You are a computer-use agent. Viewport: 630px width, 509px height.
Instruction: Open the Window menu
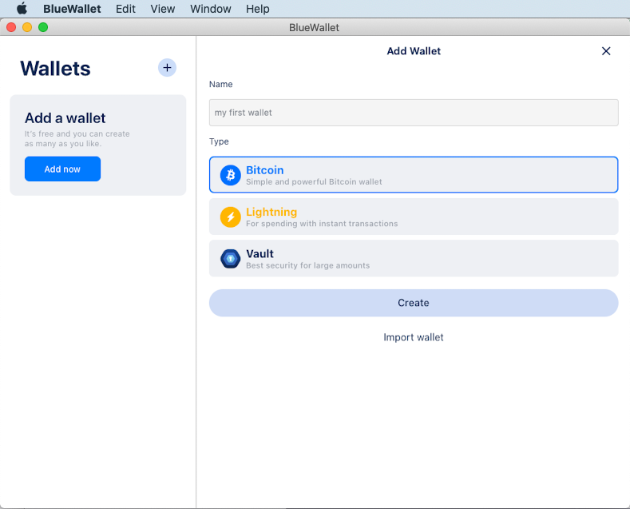(211, 9)
